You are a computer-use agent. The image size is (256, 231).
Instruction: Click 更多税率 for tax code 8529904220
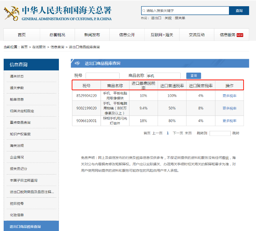pos(229,96)
